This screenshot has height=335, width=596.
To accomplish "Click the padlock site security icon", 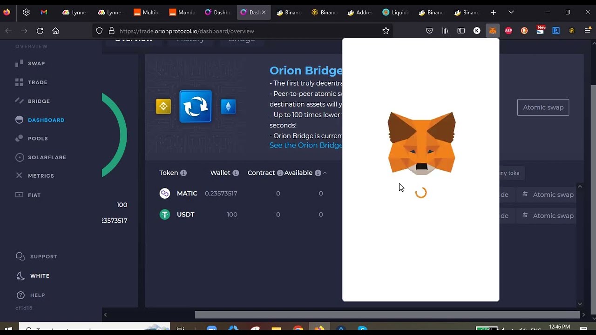I will (111, 31).
